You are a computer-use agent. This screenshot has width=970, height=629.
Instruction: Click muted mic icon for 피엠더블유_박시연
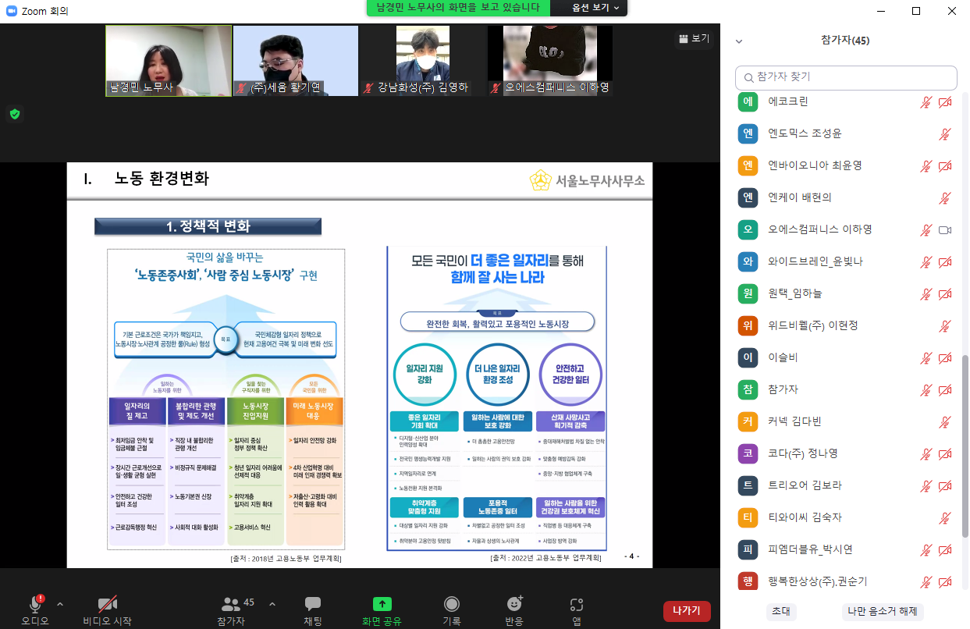pos(926,549)
